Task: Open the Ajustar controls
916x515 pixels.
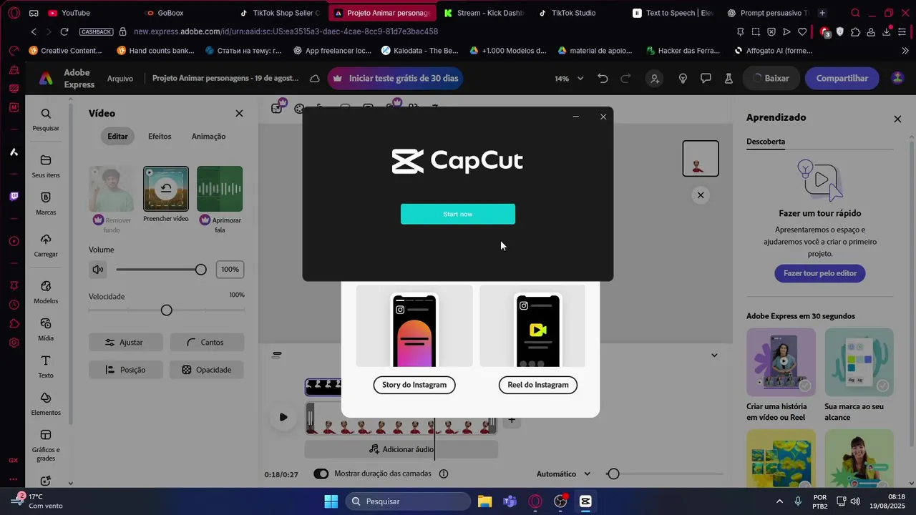Action: click(x=126, y=342)
